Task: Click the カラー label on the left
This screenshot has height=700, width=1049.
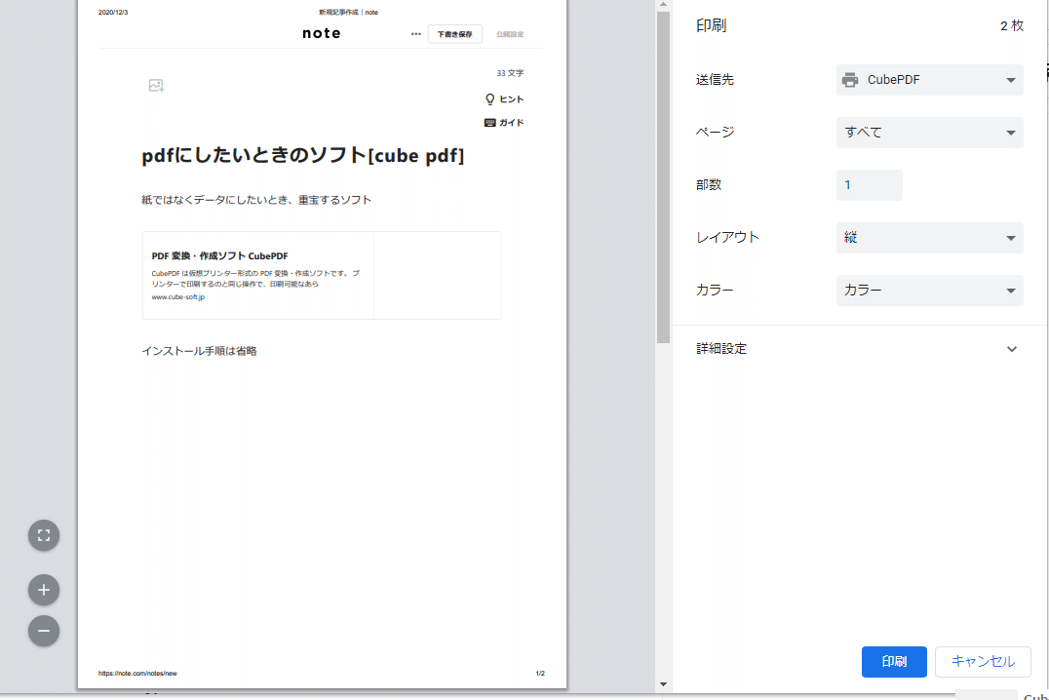Action: [x=715, y=291]
